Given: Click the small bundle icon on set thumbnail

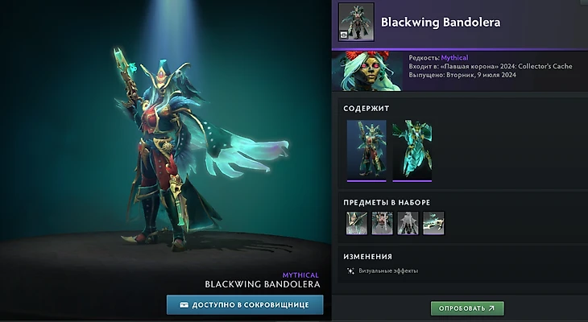Looking at the screenshot, I should point(344,35).
